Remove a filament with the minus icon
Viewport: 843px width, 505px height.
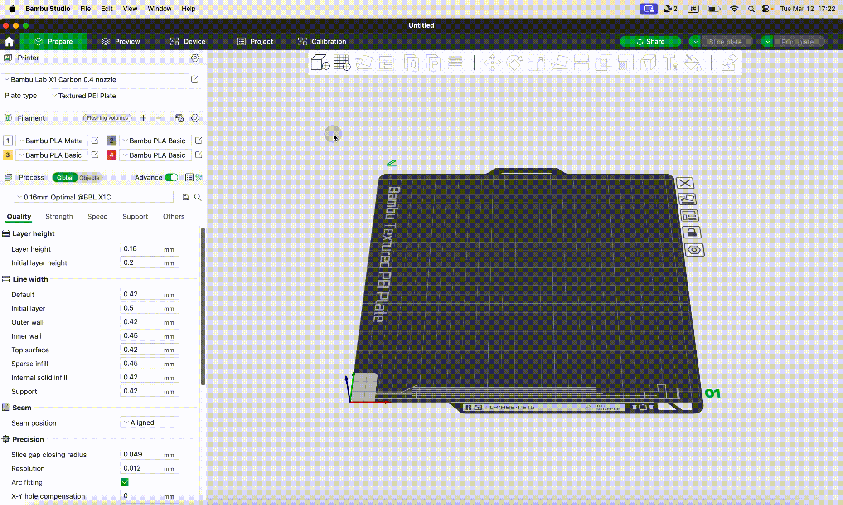pos(159,118)
